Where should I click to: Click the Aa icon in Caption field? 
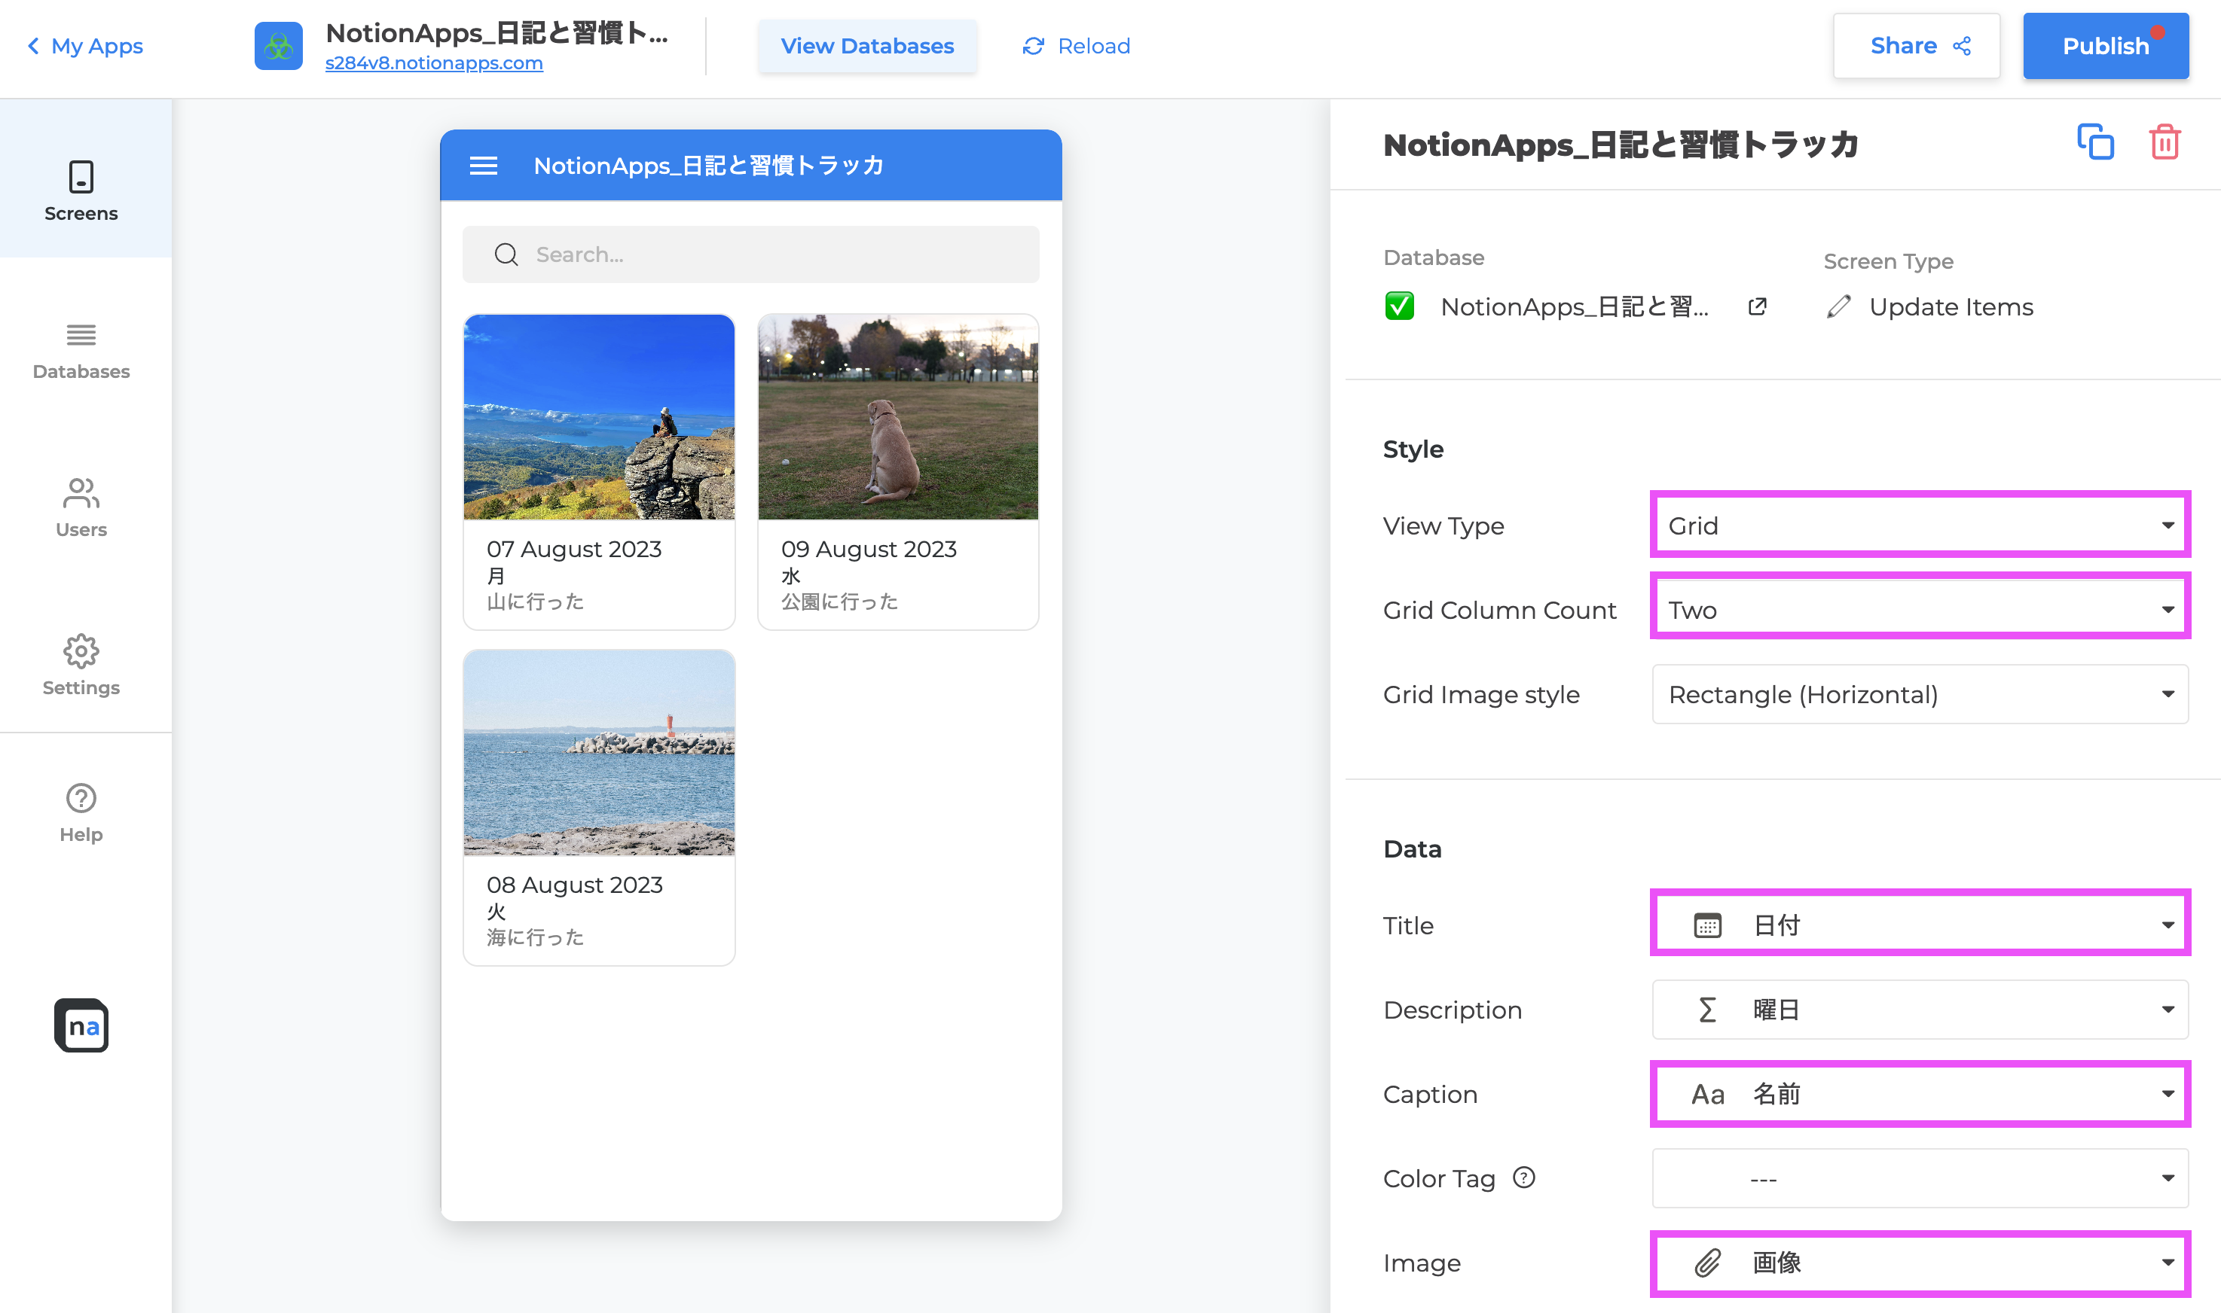(x=1708, y=1095)
